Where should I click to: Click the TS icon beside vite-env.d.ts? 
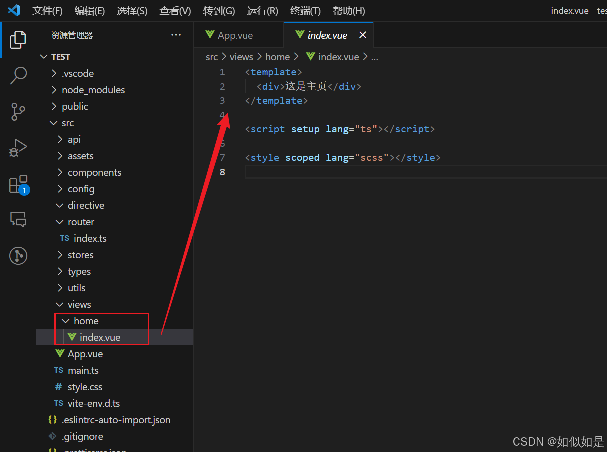coord(59,403)
